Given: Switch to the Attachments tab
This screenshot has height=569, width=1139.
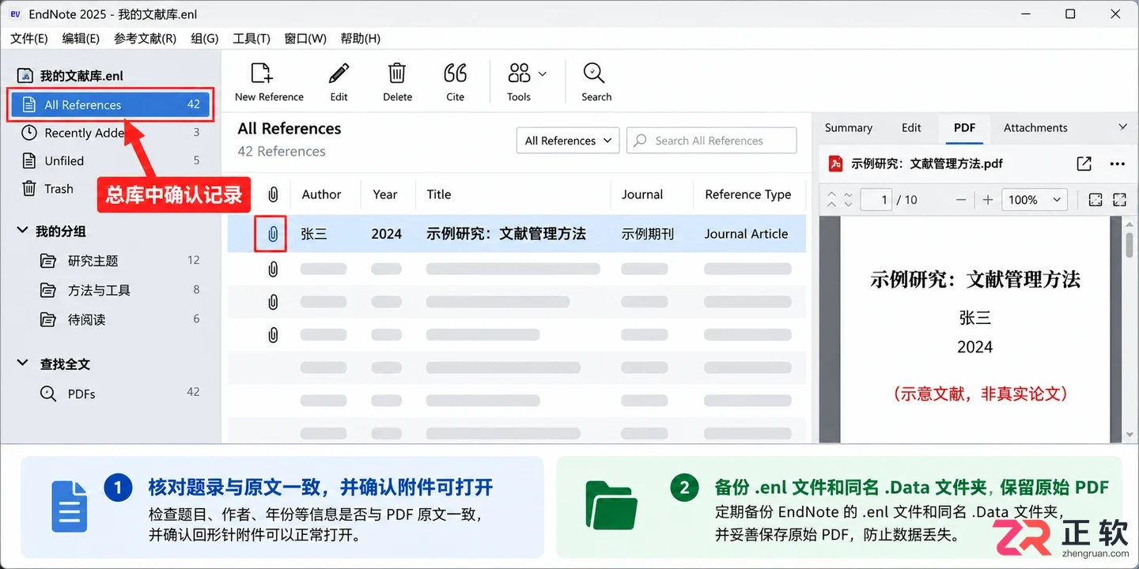Looking at the screenshot, I should (x=1035, y=127).
